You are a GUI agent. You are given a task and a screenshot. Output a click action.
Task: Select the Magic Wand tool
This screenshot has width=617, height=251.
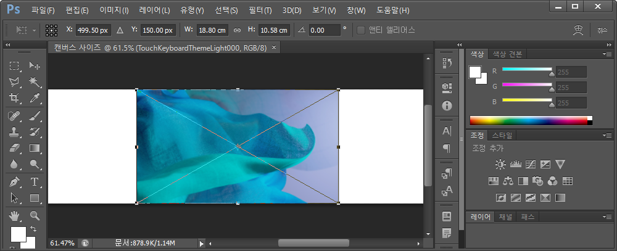coord(35,81)
